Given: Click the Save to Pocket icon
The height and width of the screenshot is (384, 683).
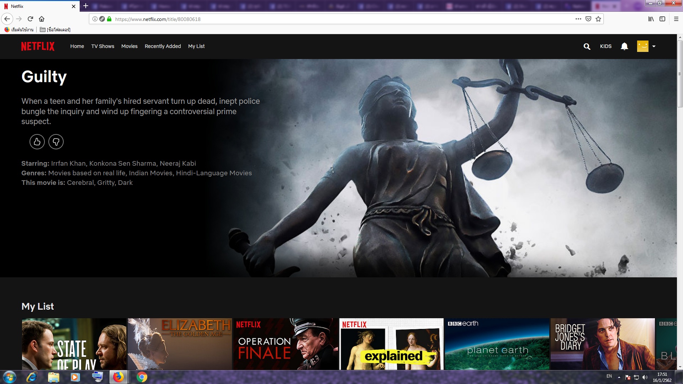Looking at the screenshot, I should click(588, 19).
